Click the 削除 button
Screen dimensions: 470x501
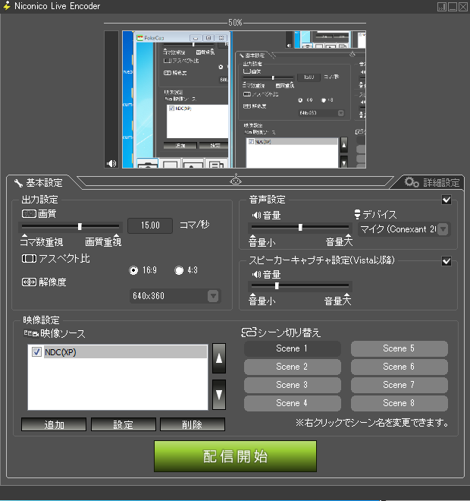pyautogui.click(x=193, y=424)
